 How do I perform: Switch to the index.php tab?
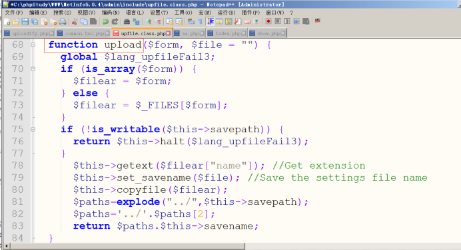tap(227, 33)
